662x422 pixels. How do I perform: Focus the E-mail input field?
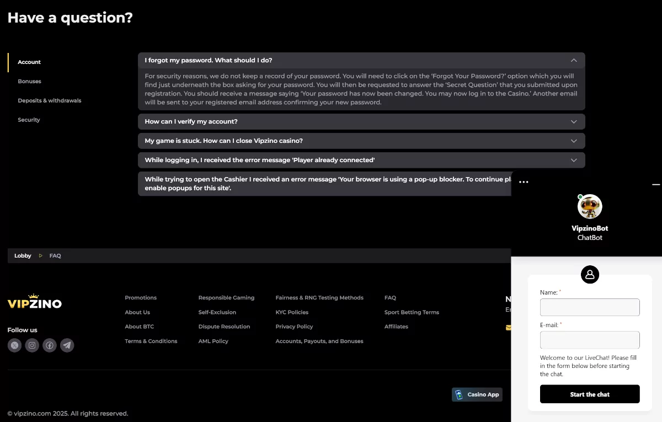coord(590,340)
